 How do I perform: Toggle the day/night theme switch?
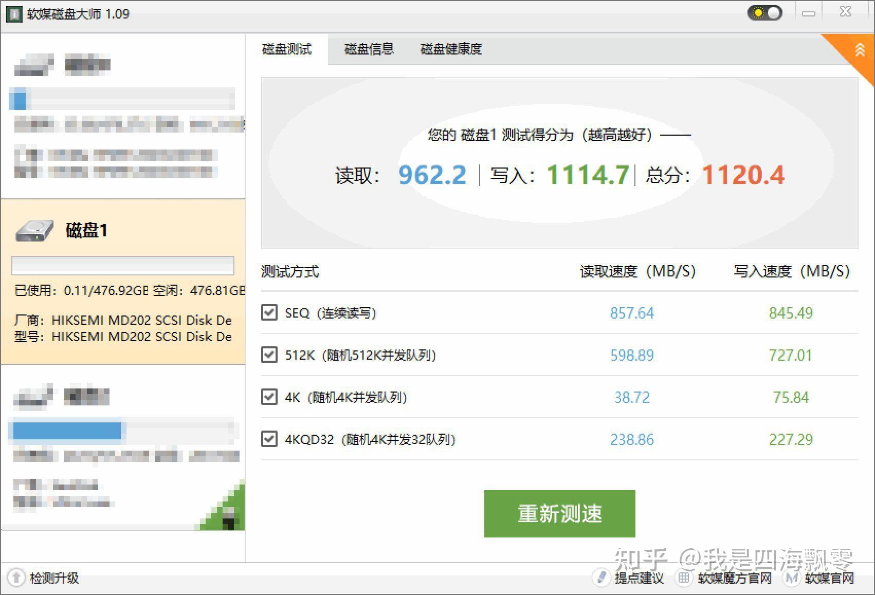(764, 12)
